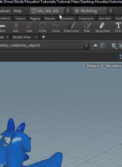Switch to the Rigging shelf tab

[35, 19]
